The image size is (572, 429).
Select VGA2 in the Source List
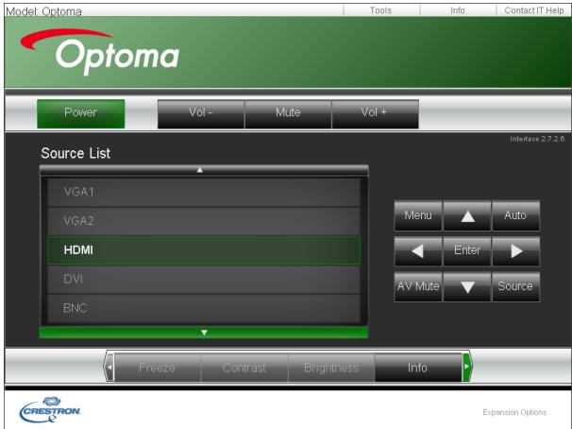[x=204, y=221]
